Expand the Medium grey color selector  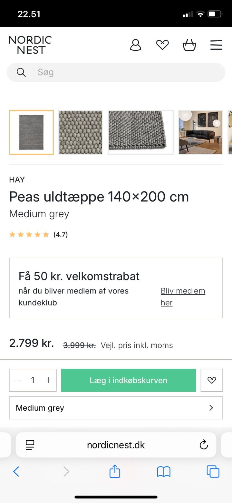pos(116,408)
